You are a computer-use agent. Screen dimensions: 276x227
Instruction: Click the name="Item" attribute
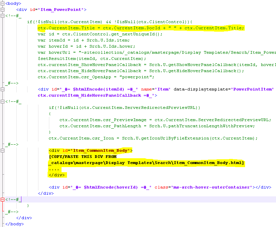point(156,89)
